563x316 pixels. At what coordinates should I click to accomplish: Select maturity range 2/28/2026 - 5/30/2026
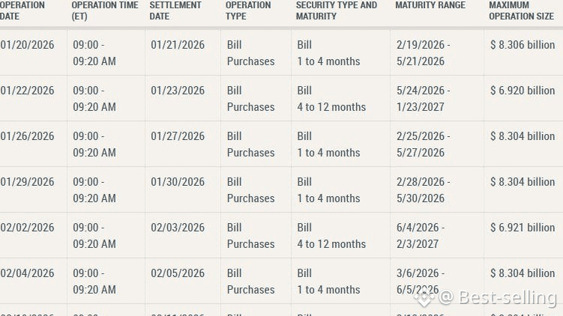(x=424, y=190)
